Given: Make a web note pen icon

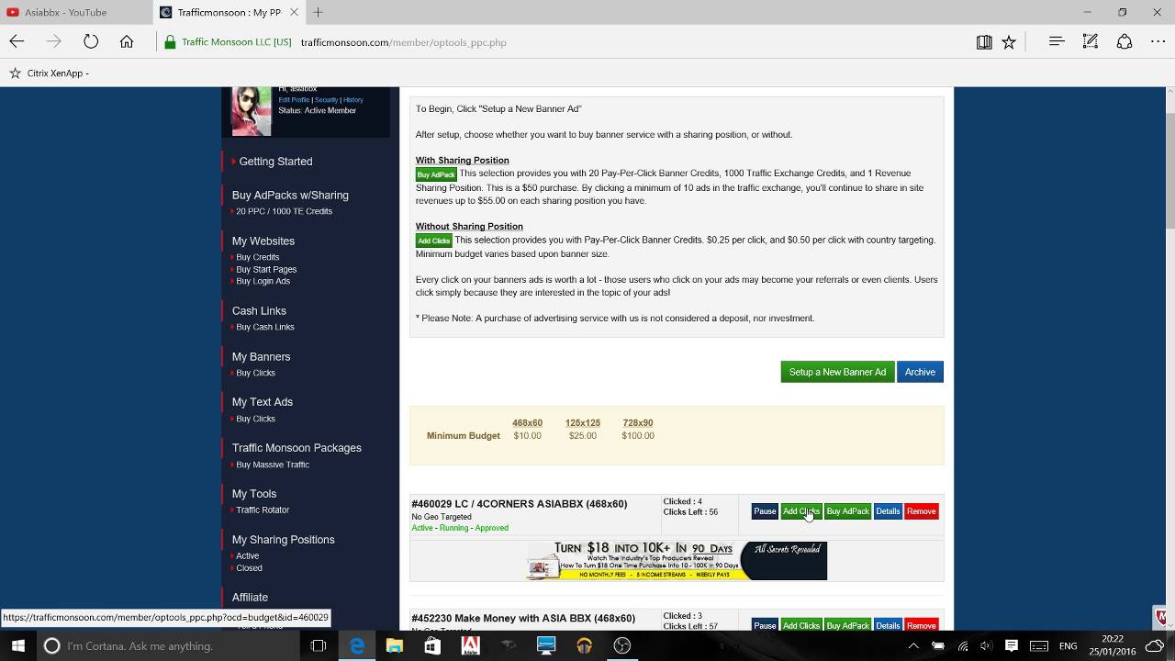Looking at the screenshot, I should click(1091, 41).
